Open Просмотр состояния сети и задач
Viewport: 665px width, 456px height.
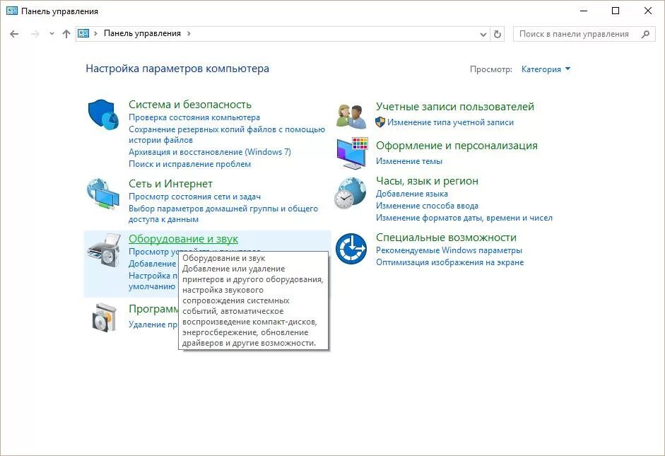[194, 197]
